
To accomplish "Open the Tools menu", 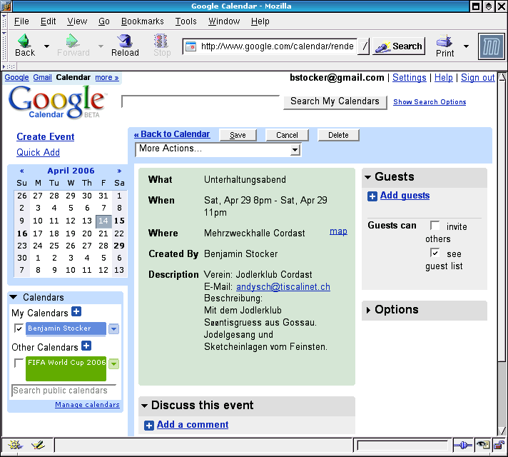I will (x=186, y=21).
